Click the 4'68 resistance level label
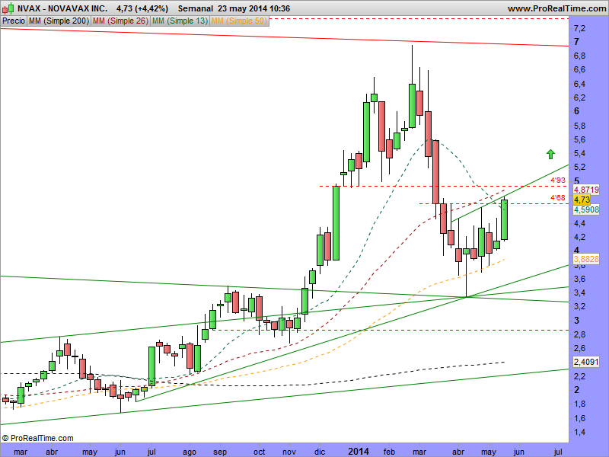The image size is (609, 457). tap(558, 198)
